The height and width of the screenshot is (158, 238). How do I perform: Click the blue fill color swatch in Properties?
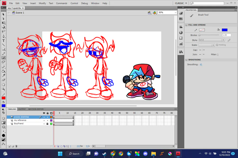(x=225, y=30)
